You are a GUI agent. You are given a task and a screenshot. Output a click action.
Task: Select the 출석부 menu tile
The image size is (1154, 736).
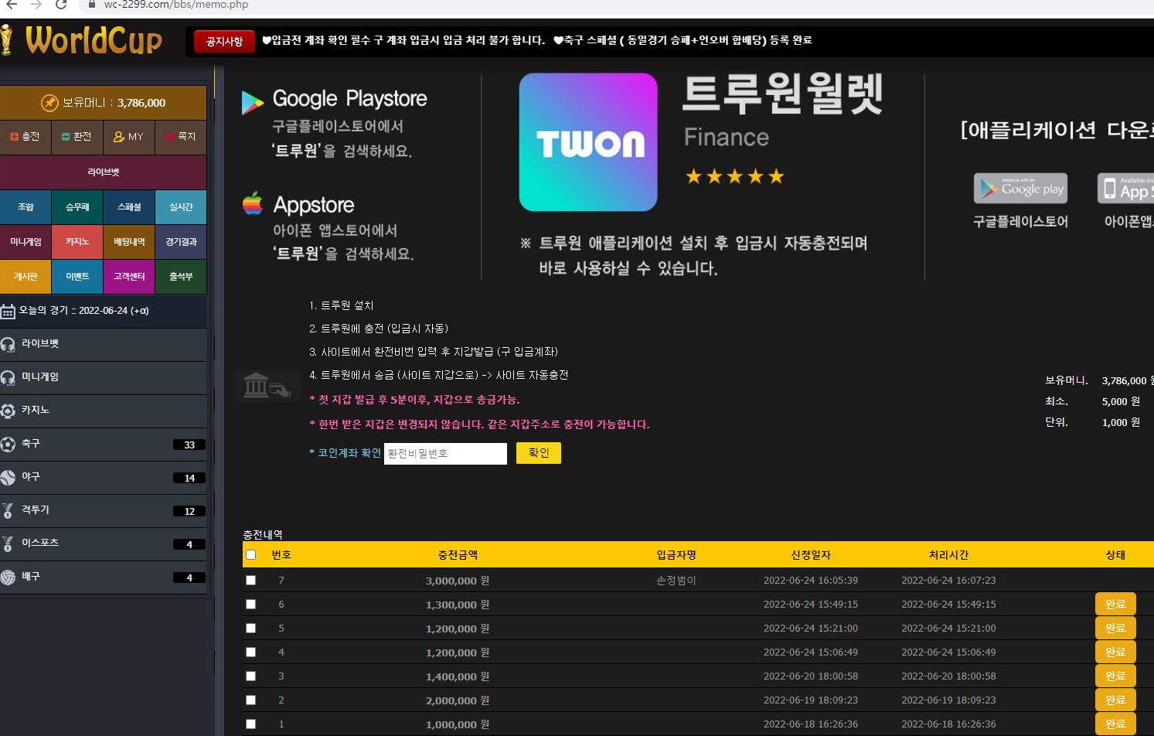tap(181, 277)
